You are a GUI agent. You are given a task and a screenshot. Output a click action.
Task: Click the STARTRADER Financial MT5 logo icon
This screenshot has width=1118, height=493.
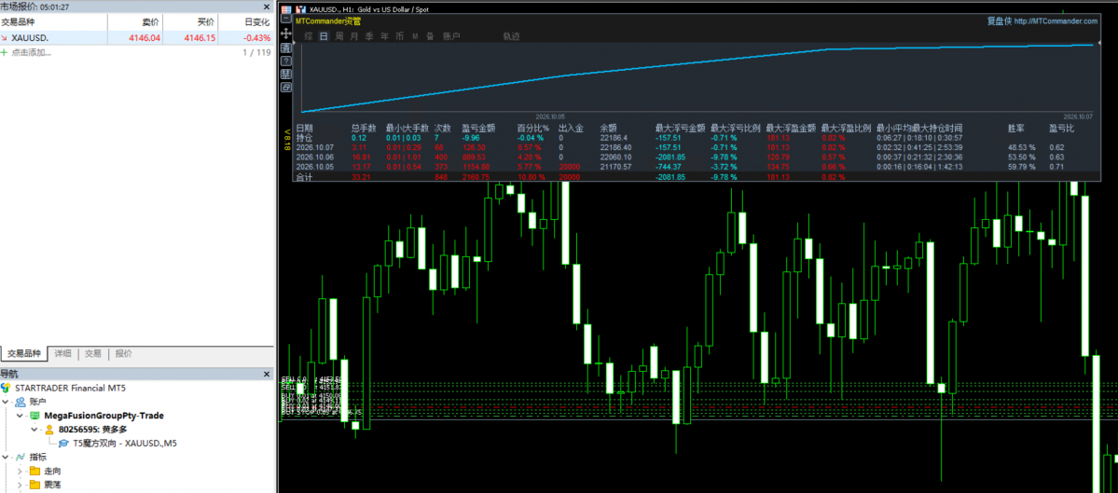[6, 388]
